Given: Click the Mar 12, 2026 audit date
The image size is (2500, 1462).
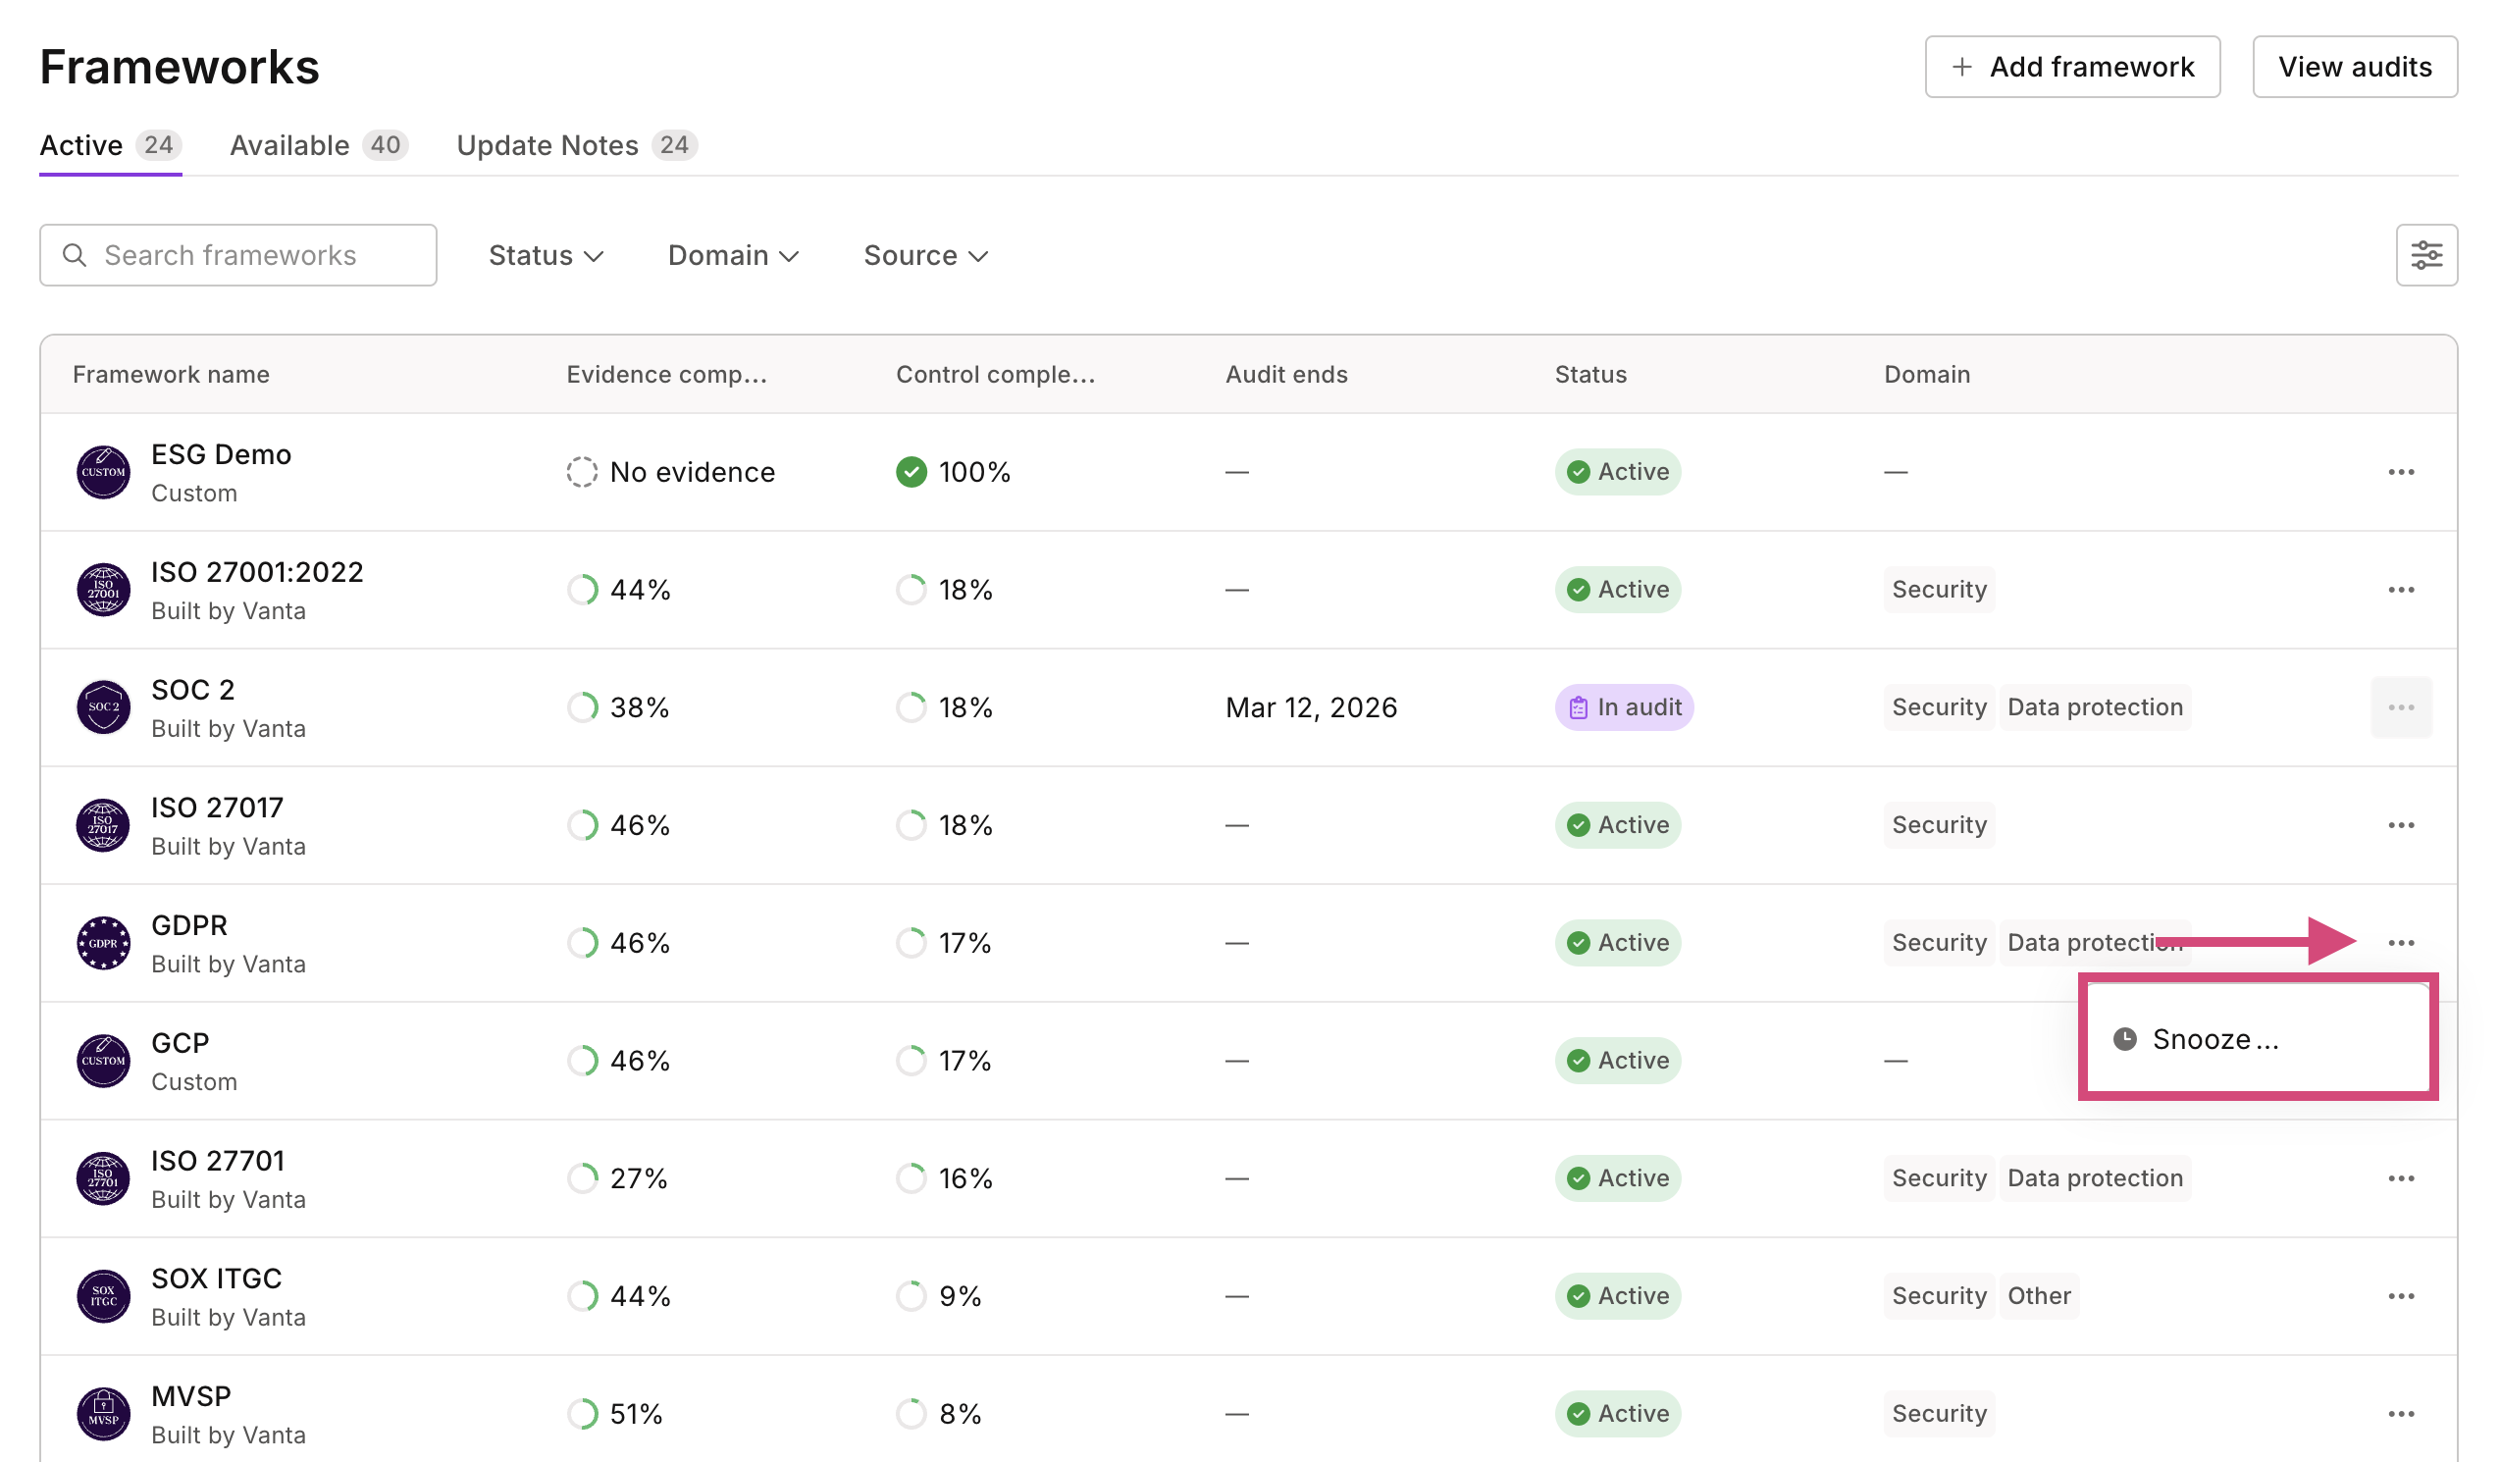Looking at the screenshot, I should 1311,708.
